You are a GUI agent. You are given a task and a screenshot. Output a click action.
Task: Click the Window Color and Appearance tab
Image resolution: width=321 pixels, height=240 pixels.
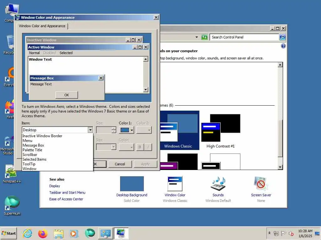coord(42,26)
